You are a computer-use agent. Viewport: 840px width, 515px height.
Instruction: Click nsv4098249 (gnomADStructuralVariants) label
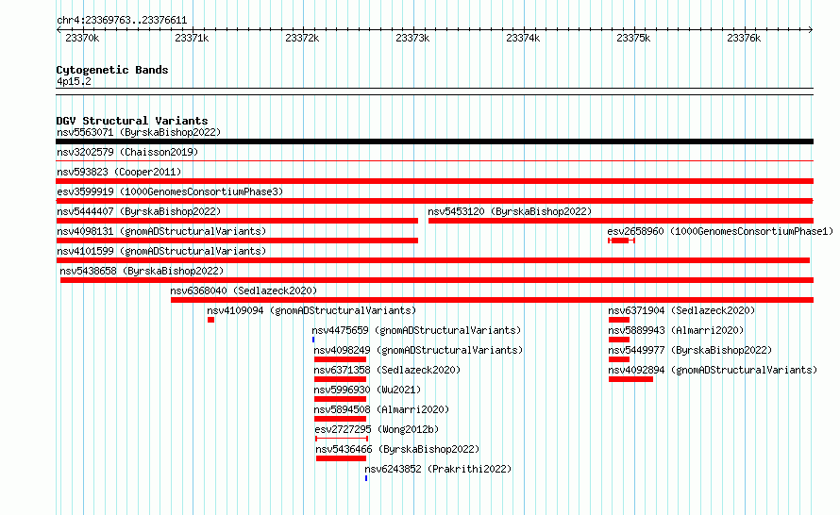tap(418, 350)
